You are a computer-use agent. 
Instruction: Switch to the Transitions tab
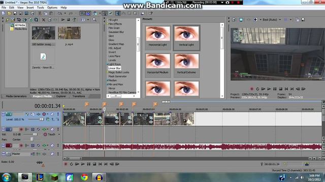(x=79, y=97)
